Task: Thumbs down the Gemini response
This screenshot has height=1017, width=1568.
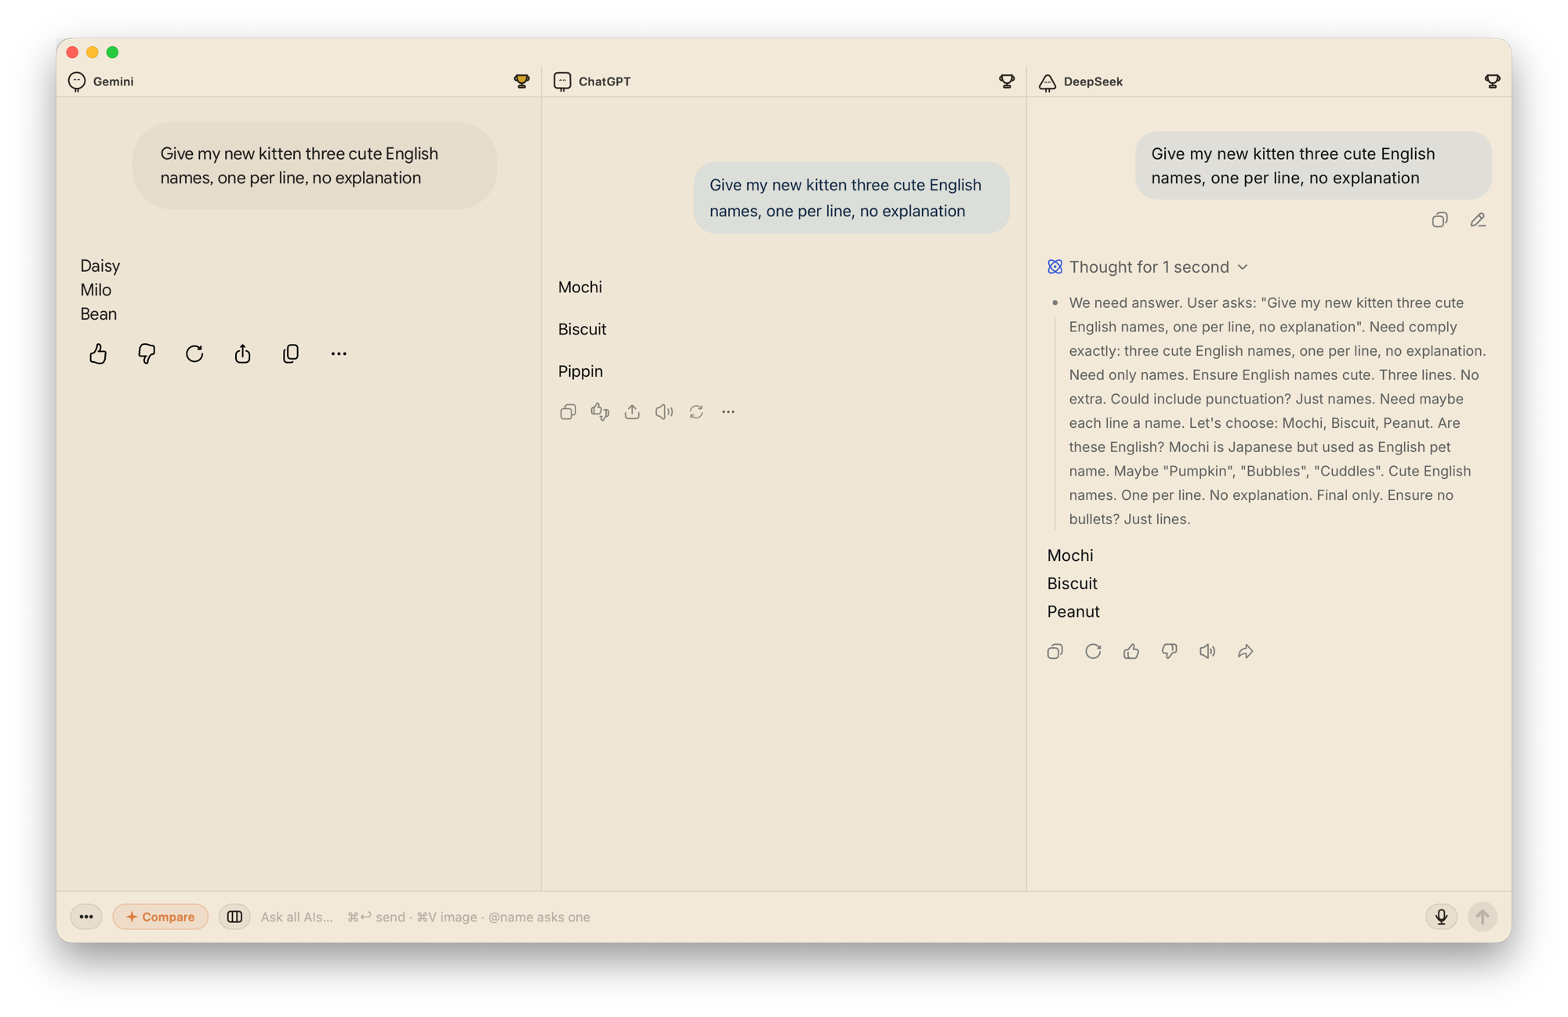Action: [x=147, y=353]
